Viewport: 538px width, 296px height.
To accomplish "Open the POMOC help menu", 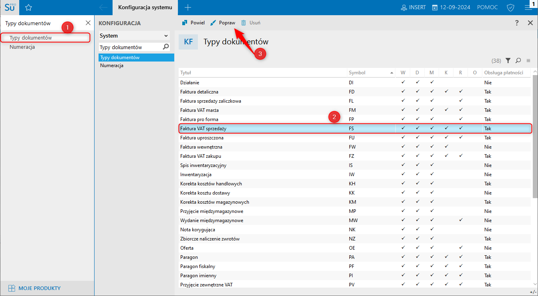I will coord(487,8).
